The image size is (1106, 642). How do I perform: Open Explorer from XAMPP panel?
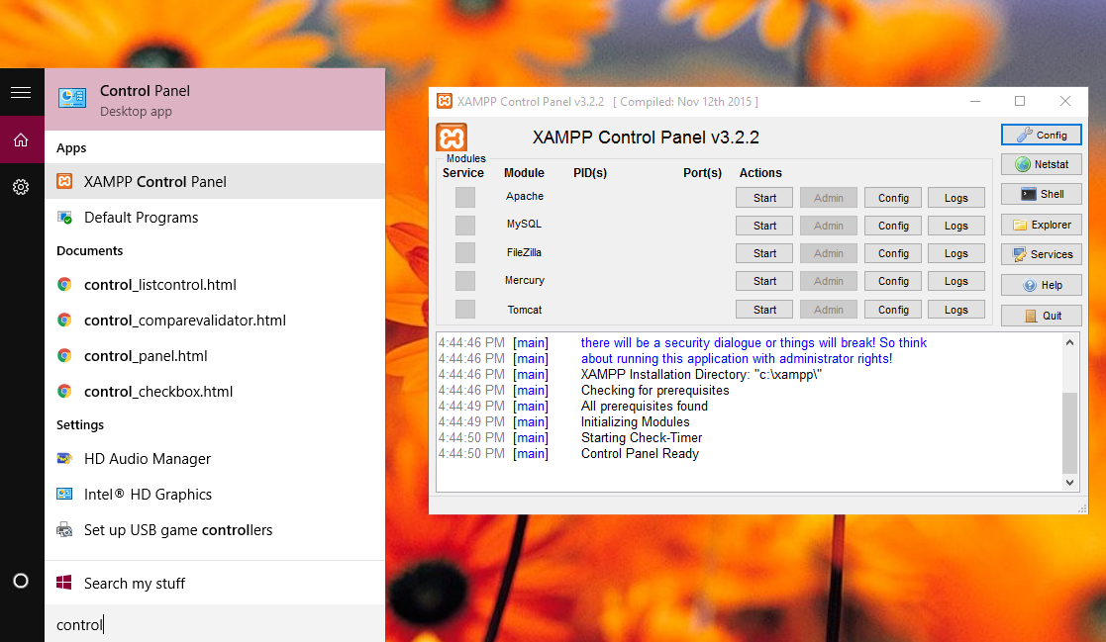coord(1041,225)
